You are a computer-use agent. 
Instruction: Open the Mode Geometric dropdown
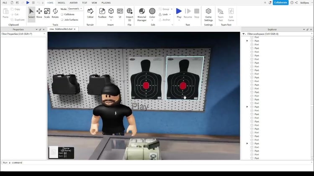[x=75, y=9]
